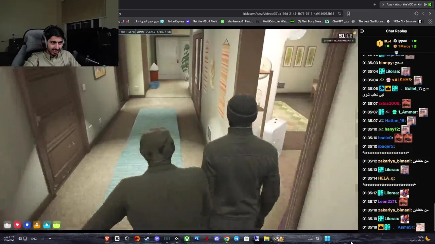Open the Brave browser taskbar icon
The height and width of the screenshot is (244, 435).
pyautogui.click(x=107, y=239)
